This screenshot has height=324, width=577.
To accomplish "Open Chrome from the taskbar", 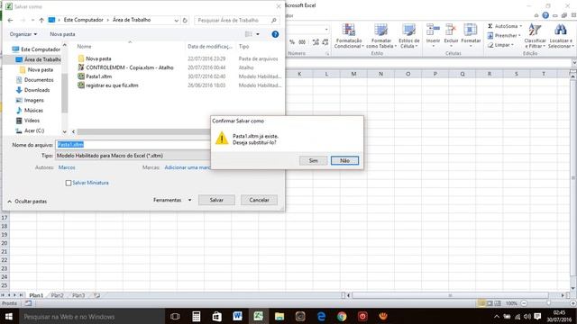I will point(342,316).
